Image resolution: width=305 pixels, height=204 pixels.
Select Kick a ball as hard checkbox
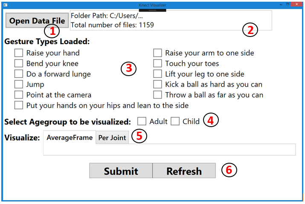click(158, 84)
